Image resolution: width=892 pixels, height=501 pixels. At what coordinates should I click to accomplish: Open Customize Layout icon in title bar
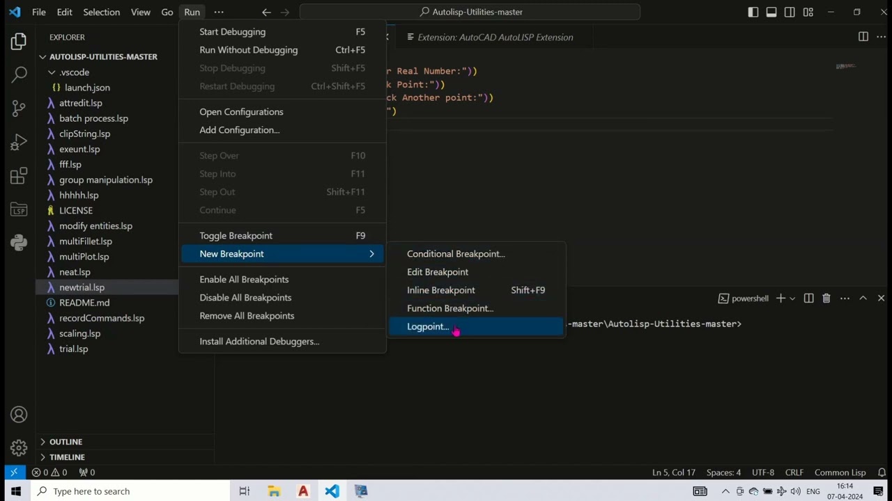(x=808, y=12)
